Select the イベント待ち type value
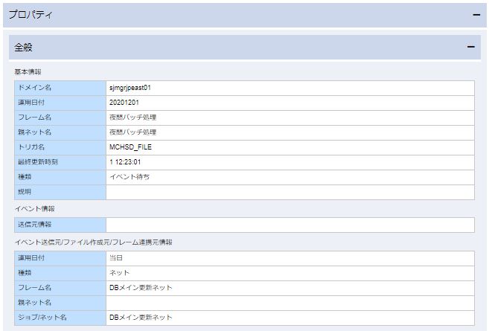Image resolution: width=492 pixels, height=331 pixels. (130, 177)
